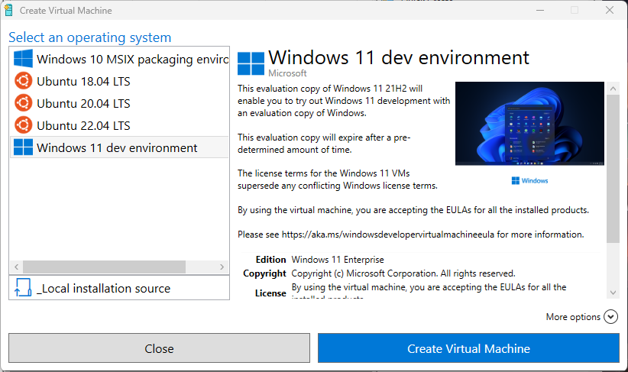Click the Windows 10 MSIX packaging icon

(24, 59)
